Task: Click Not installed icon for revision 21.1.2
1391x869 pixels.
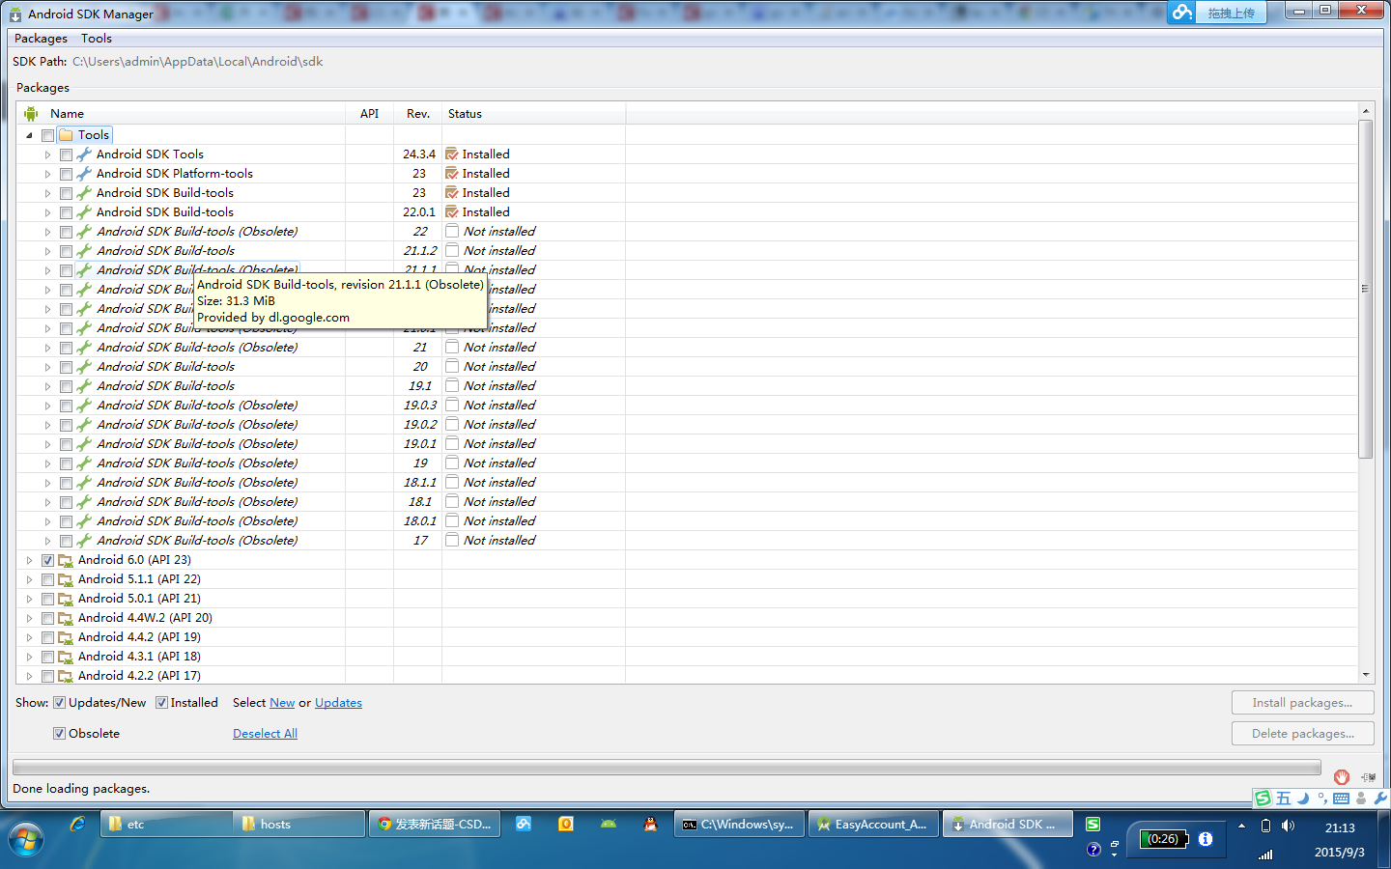Action: tap(451, 251)
